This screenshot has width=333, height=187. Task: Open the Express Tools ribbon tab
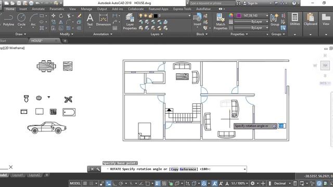pyautogui.click(x=182, y=9)
